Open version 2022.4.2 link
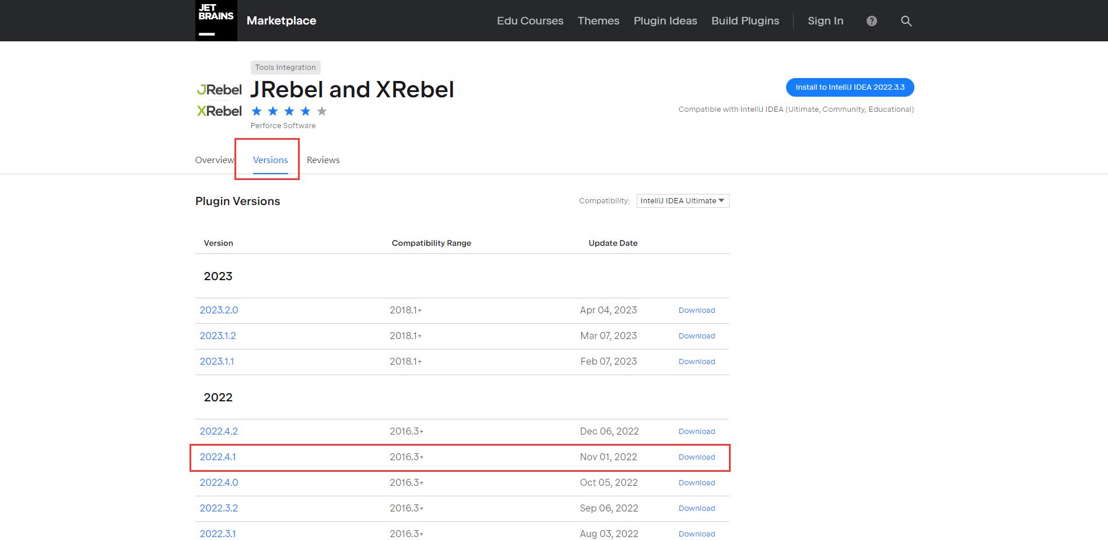 [219, 431]
